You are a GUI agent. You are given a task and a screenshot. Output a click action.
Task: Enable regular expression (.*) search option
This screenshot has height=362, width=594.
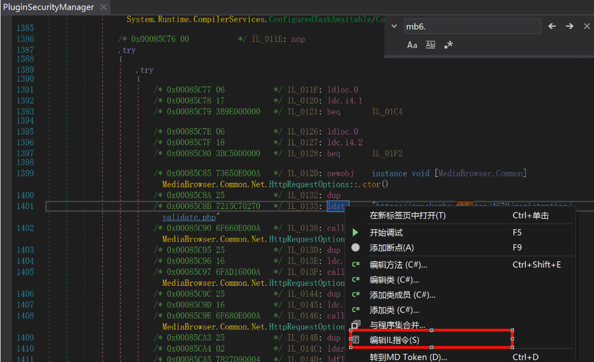[448, 45]
